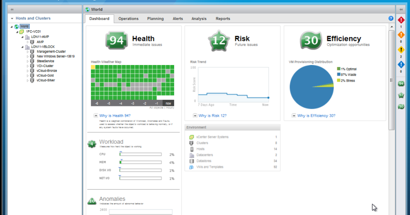Screen dimensions: 410x215
Task: Expand the vCloud-Gold node in the tree
Action: pos(28,75)
